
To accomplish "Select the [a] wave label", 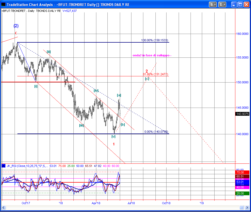I will pyautogui.click(x=119, y=95).
